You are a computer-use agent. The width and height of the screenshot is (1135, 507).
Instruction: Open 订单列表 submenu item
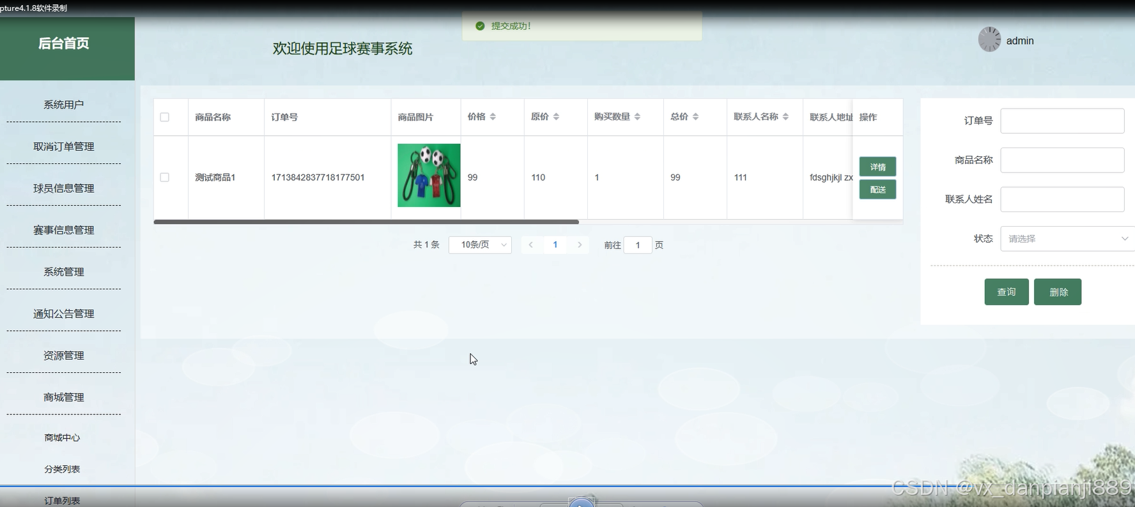(63, 501)
